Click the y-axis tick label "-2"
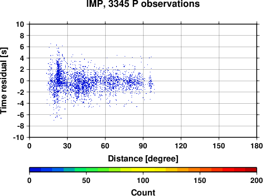263x196 pixels. [21, 92]
